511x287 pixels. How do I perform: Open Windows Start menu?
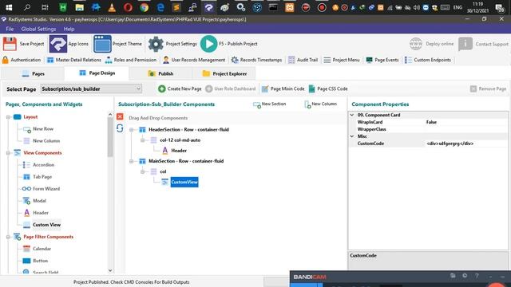9,7
